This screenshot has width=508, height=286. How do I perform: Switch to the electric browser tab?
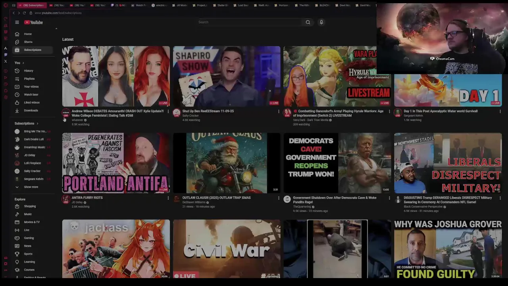[x=159, y=5]
